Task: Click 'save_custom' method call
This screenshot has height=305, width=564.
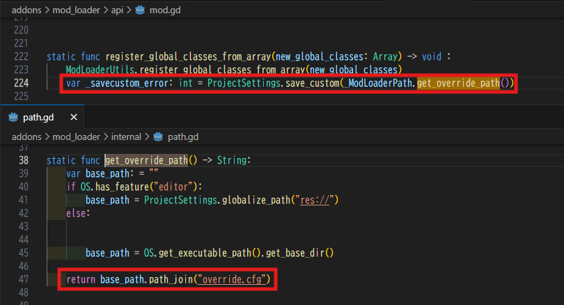Action: click(x=312, y=84)
